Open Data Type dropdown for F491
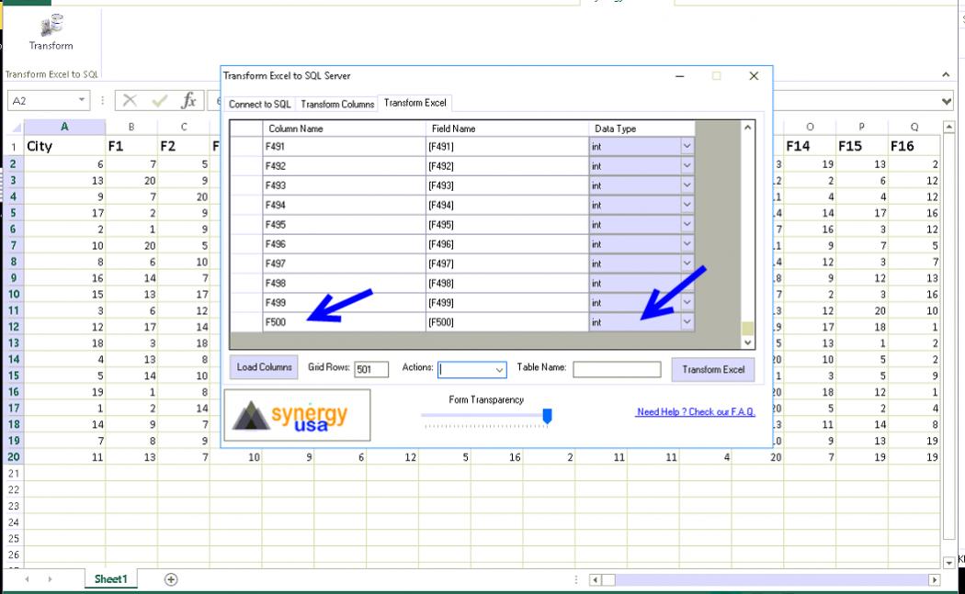This screenshot has width=965, height=594. pos(687,146)
